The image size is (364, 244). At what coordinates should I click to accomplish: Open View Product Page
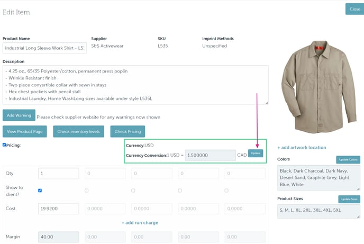25,131
